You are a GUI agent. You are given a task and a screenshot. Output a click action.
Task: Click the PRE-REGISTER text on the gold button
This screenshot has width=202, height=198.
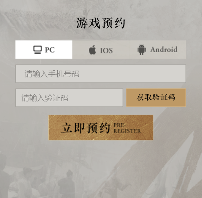point(127,128)
